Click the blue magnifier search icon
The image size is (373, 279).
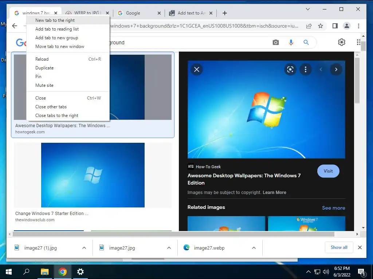306,43
